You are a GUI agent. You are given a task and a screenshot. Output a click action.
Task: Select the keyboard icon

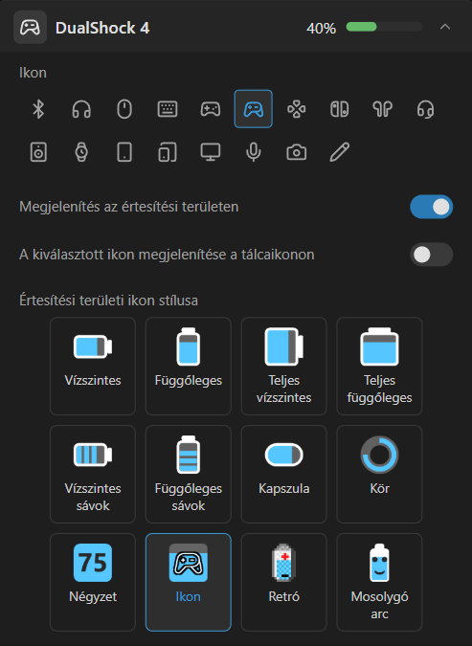click(168, 109)
